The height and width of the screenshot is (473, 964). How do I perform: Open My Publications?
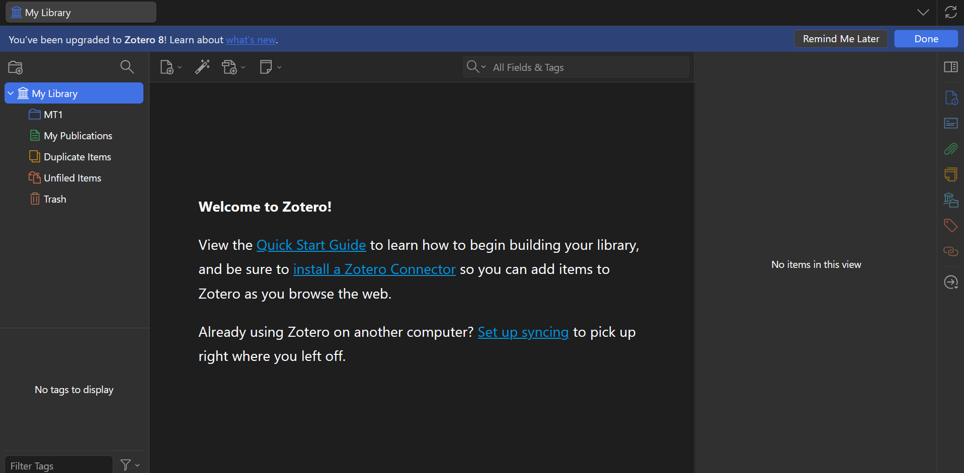coord(74,136)
